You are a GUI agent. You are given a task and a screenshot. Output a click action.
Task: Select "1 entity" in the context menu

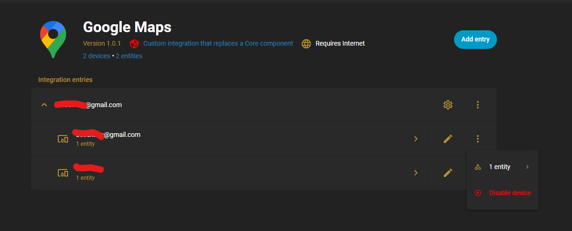500,167
